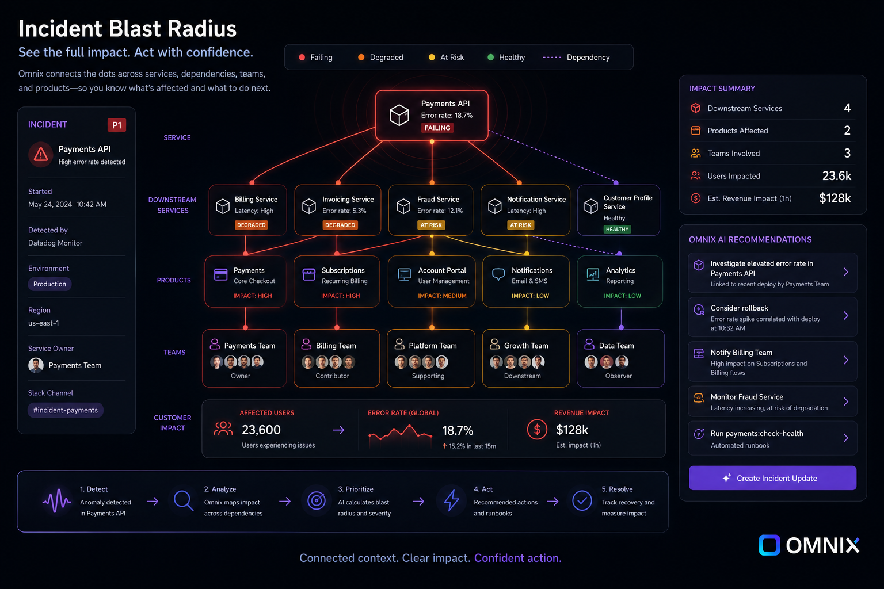Click the Payments Team person icon
Viewport: 884px width, 589px height.
pos(215,344)
